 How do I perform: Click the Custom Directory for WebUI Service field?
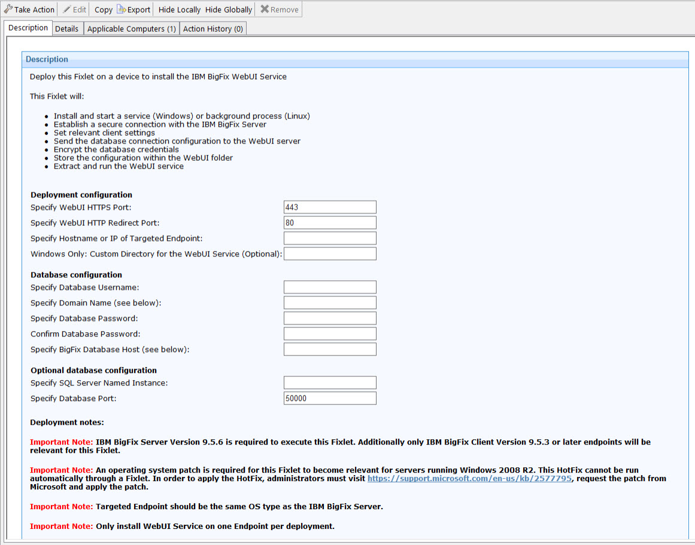click(330, 253)
